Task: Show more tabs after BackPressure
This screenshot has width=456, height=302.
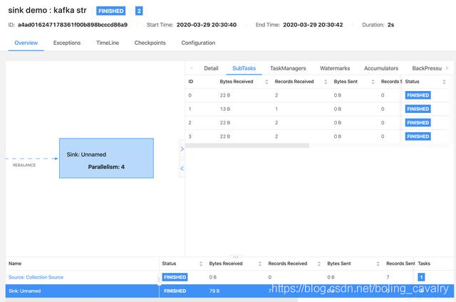Action: point(447,68)
